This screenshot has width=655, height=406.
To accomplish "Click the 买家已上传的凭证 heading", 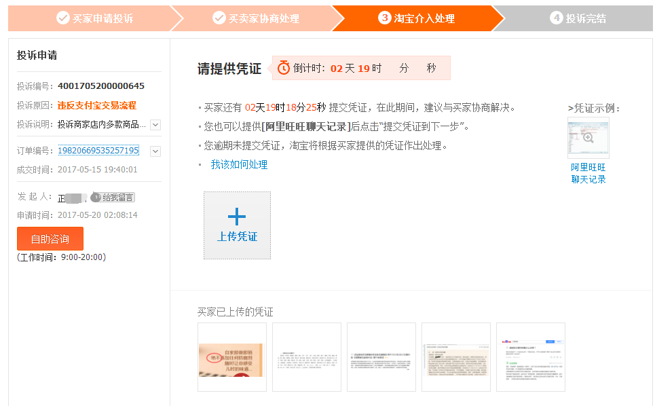I will 235,312.
